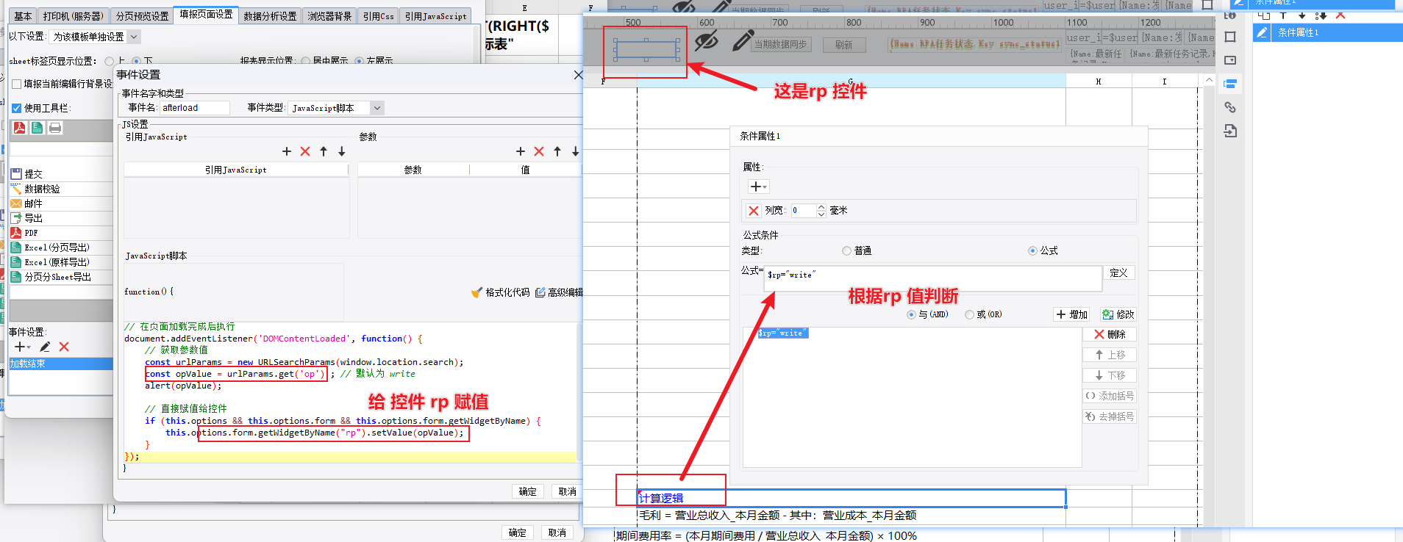Click the 事件名 afterload input field
Screen dimensions: 1403x542
[195, 108]
